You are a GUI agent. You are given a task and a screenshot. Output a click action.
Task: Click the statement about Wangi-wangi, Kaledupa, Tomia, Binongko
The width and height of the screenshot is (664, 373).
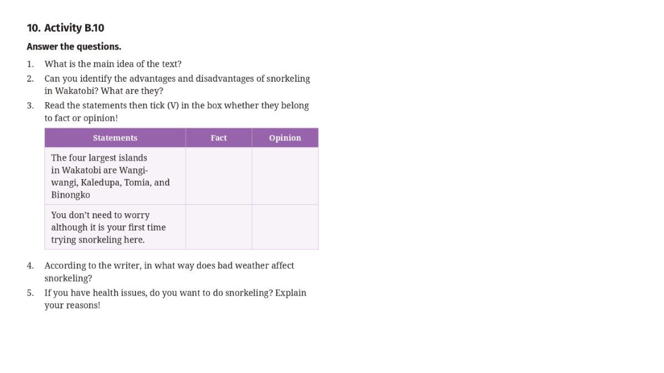pyautogui.click(x=110, y=176)
